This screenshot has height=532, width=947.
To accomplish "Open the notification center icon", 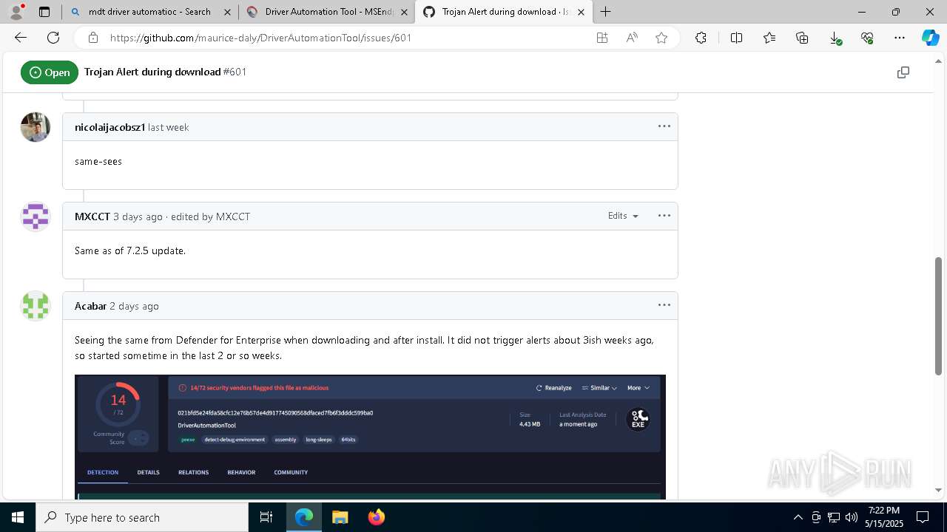I will point(923,517).
